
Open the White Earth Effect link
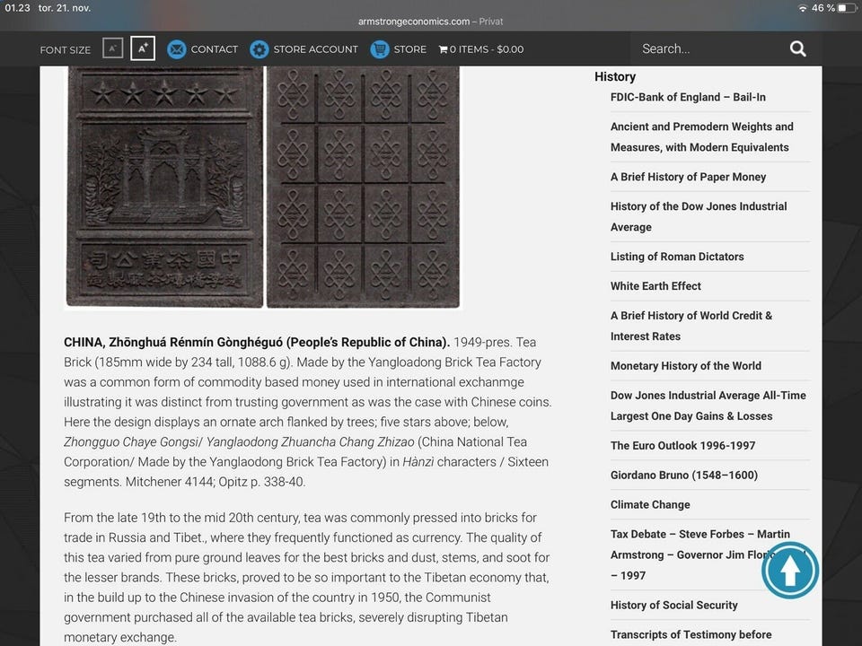click(655, 286)
